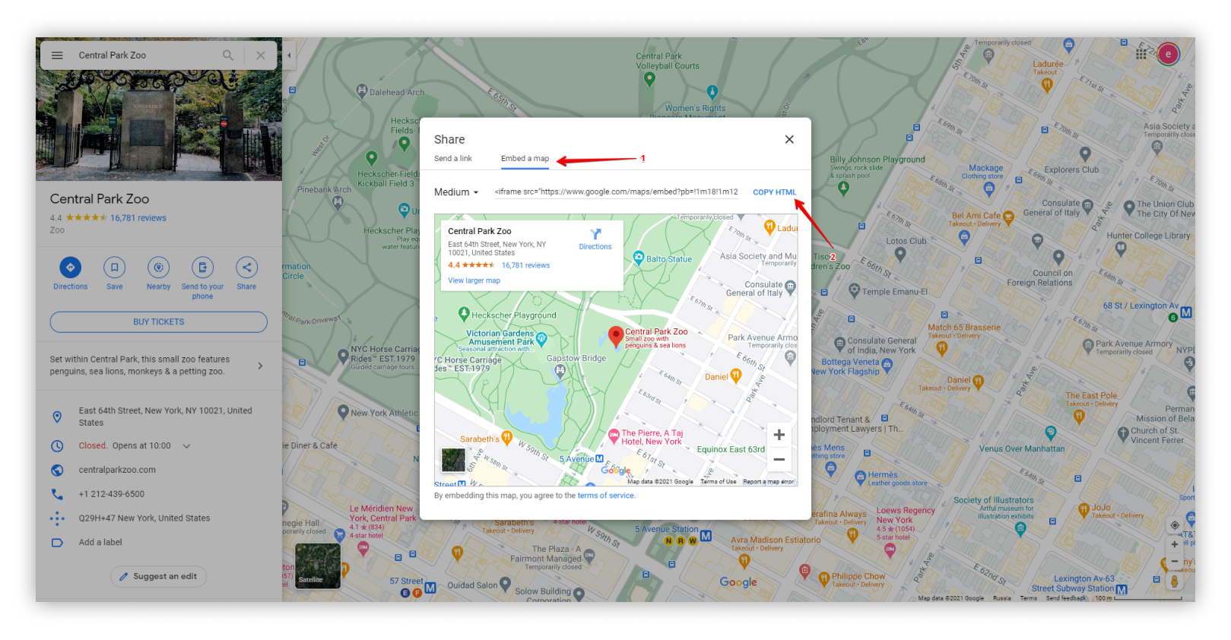Click Report a map error in embed

(768, 482)
